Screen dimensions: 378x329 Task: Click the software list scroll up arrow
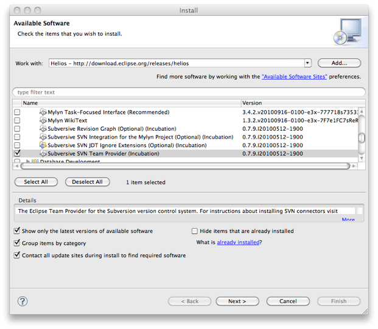[x=362, y=111]
